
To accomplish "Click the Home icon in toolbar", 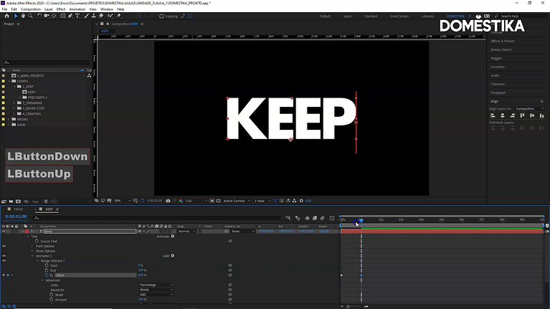I will [x=6, y=16].
